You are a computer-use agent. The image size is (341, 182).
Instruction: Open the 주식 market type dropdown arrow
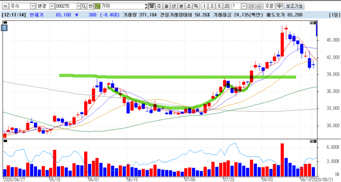tap(33, 6)
